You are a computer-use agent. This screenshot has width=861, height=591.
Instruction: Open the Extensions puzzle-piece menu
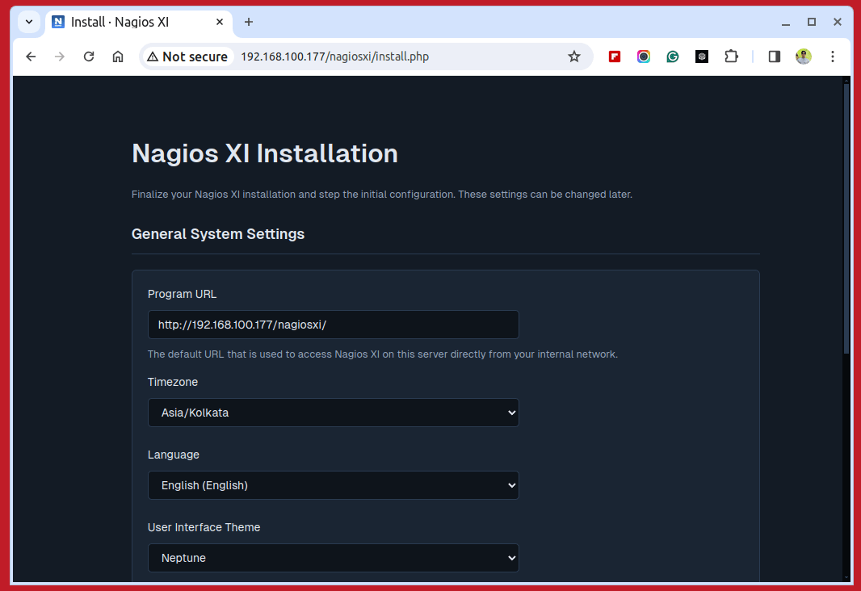(x=731, y=57)
